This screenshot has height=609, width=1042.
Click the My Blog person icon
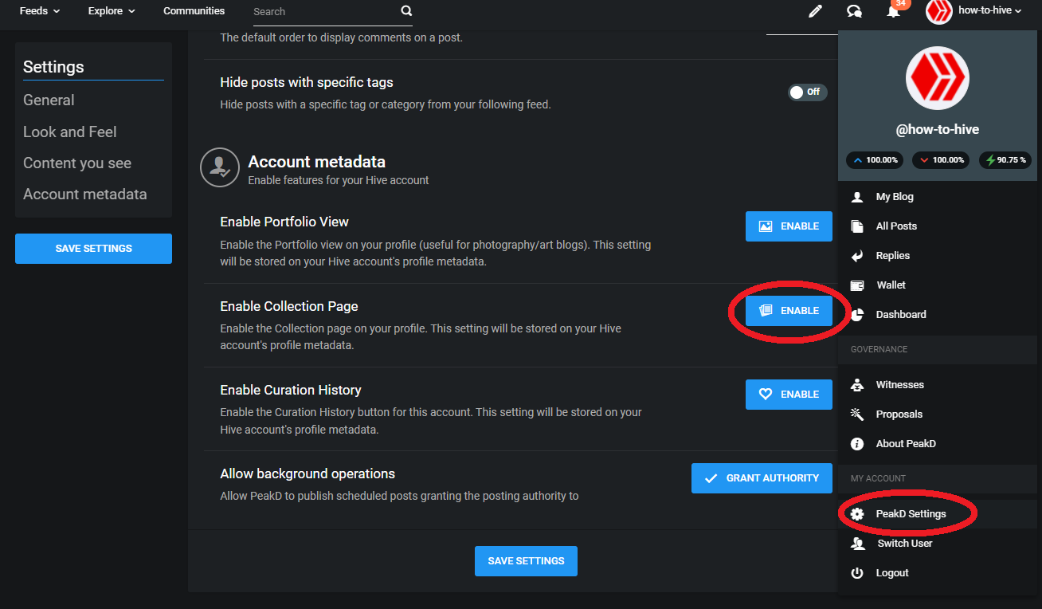[x=857, y=197]
